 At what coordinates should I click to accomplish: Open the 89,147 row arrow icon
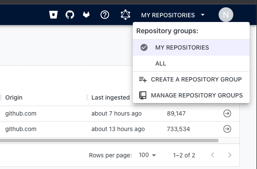pos(227,113)
